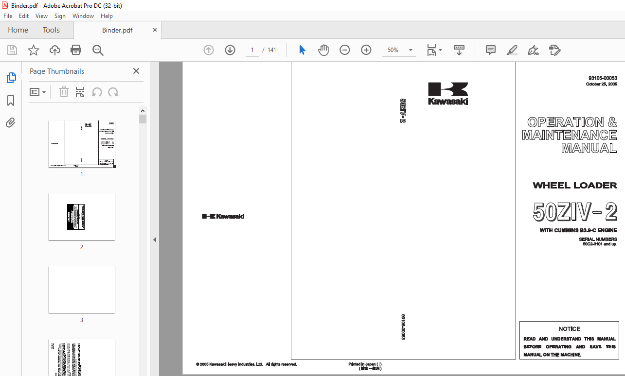
Task: Bookmark this file with the star icon
Action: click(x=33, y=50)
